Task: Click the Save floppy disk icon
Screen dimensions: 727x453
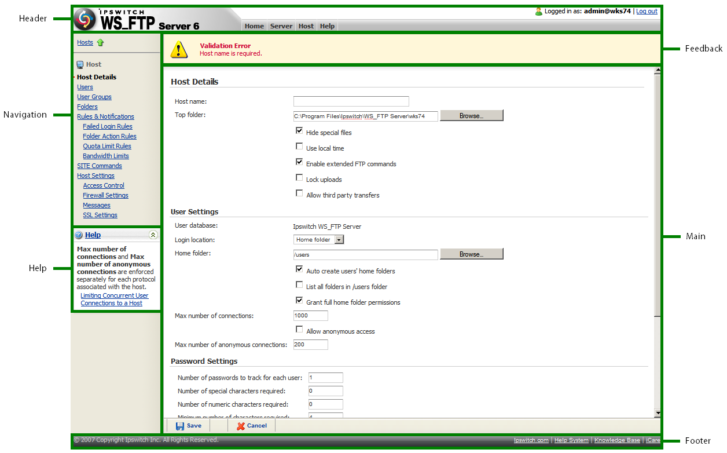Action: [180, 426]
